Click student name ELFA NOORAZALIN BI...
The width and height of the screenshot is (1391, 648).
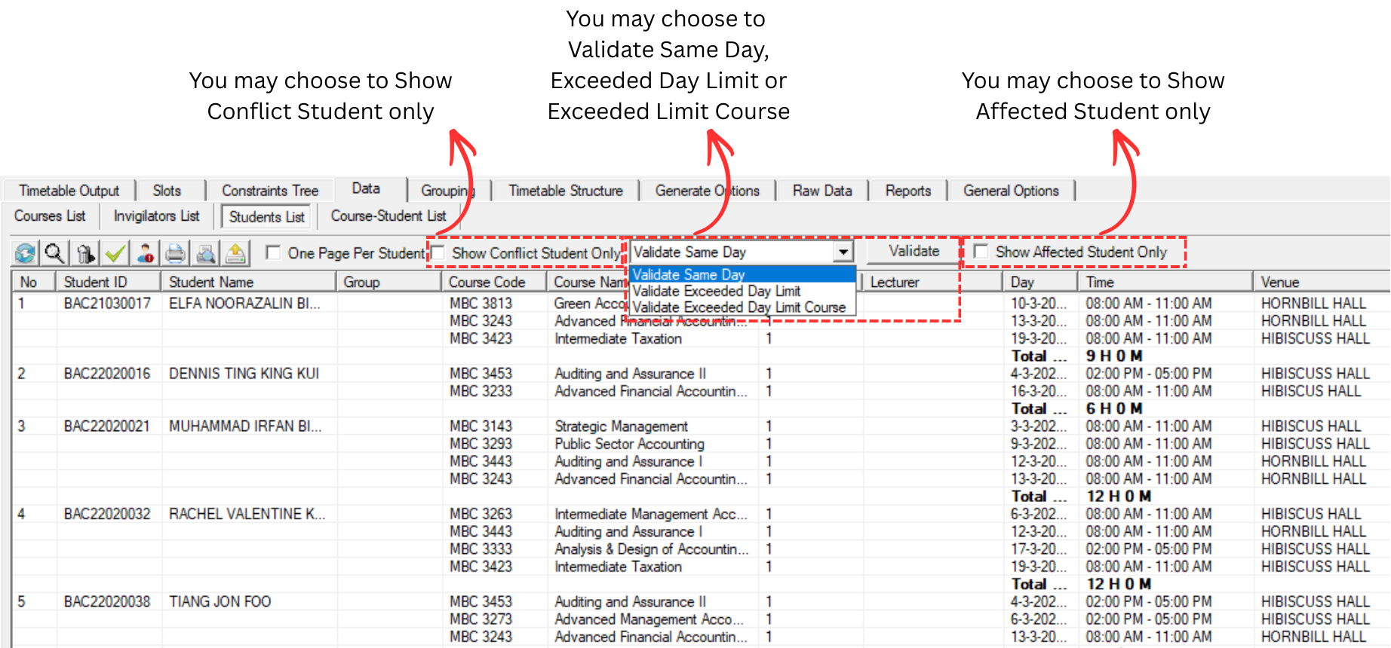244,303
